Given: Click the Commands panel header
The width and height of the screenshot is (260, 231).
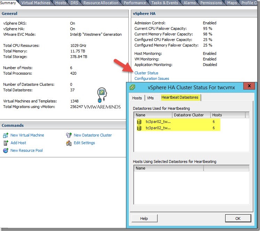Looking at the screenshot, I should click(x=63, y=125).
